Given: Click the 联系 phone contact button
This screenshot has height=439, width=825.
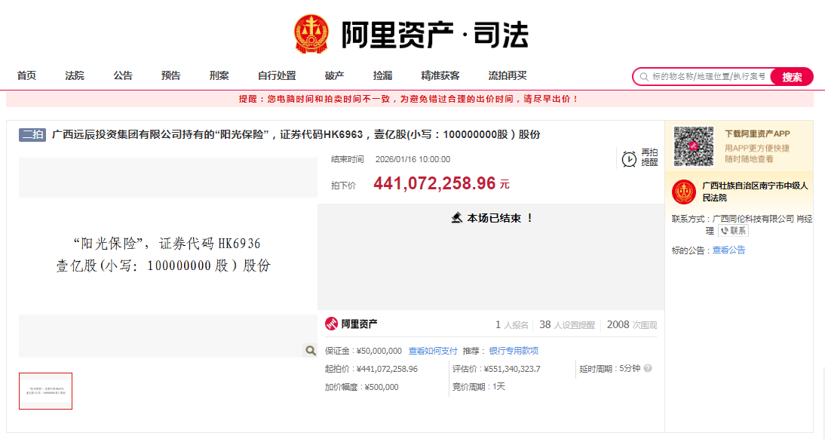Looking at the screenshot, I should [733, 231].
